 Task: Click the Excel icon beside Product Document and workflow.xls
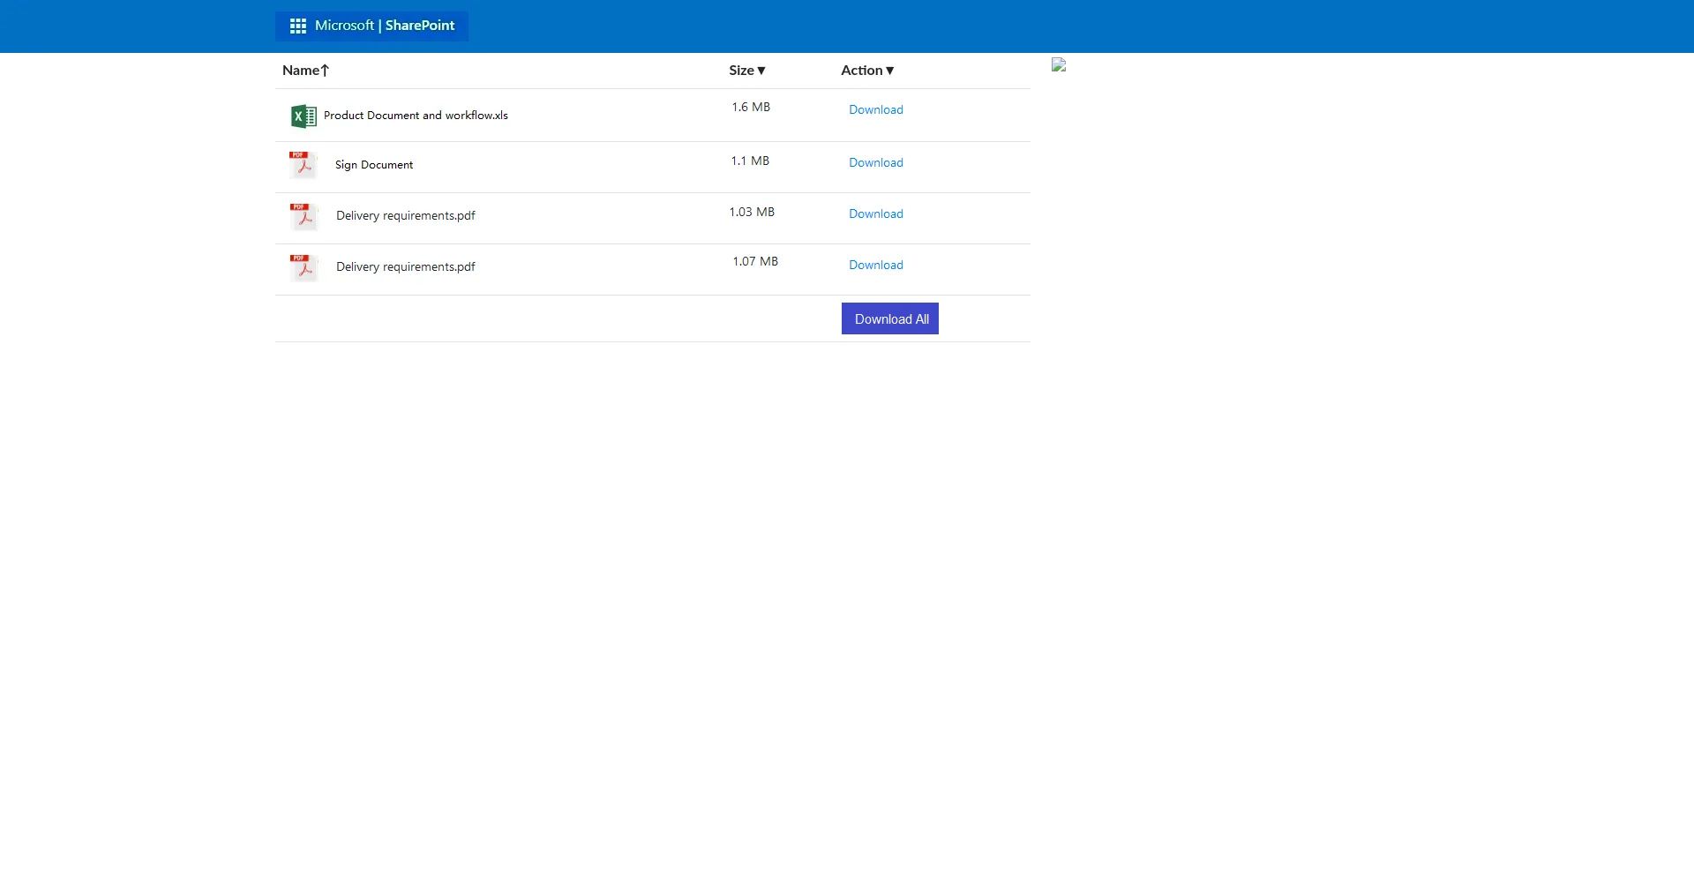click(303, 116)
